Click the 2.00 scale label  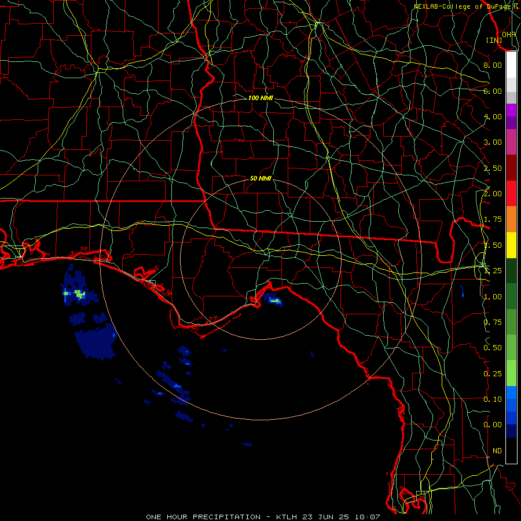click(x=493, y=194)
